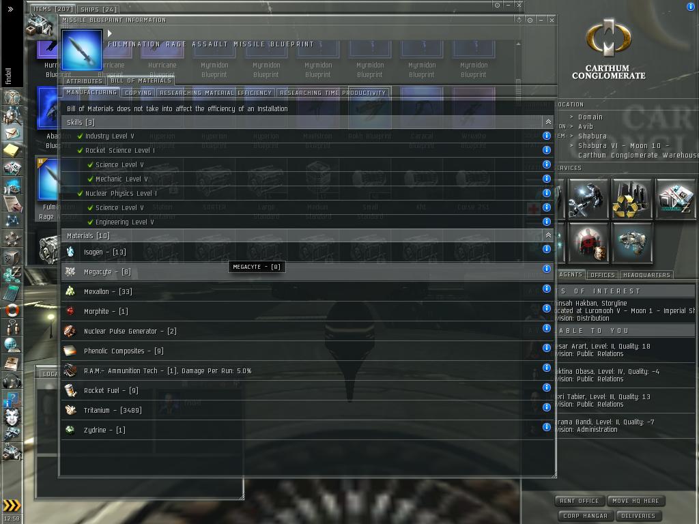Select the Engineering Level V skill row
Screen dimensions: 699x524
coord(307,222)
